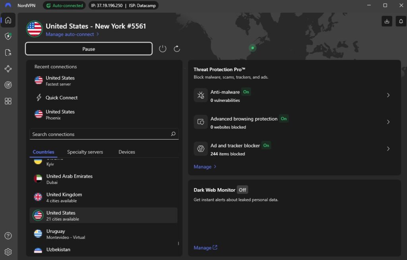Select Uzbekistan in countries list
407x260 pixels.
(x=104, y=250)
